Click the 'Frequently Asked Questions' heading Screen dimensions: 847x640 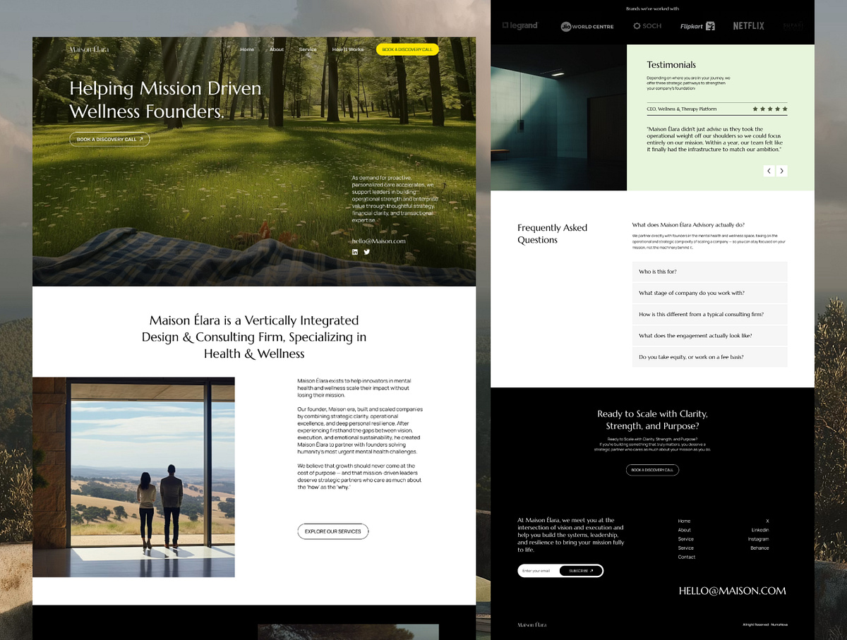552,234
